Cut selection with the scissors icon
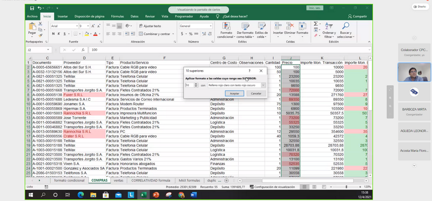This screenshot has height=201, width=432. (x=40, y=24)
